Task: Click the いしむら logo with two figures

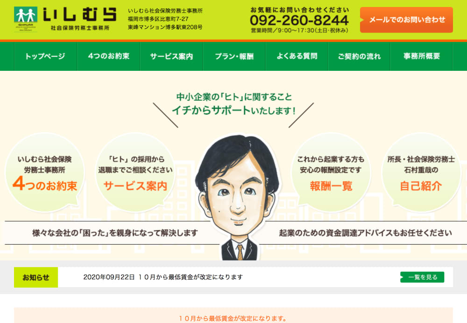Action: tap(65, 19)
